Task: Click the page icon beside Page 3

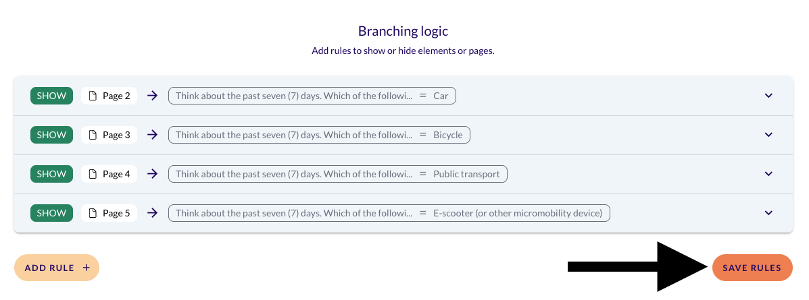Action: coord(94,135)
